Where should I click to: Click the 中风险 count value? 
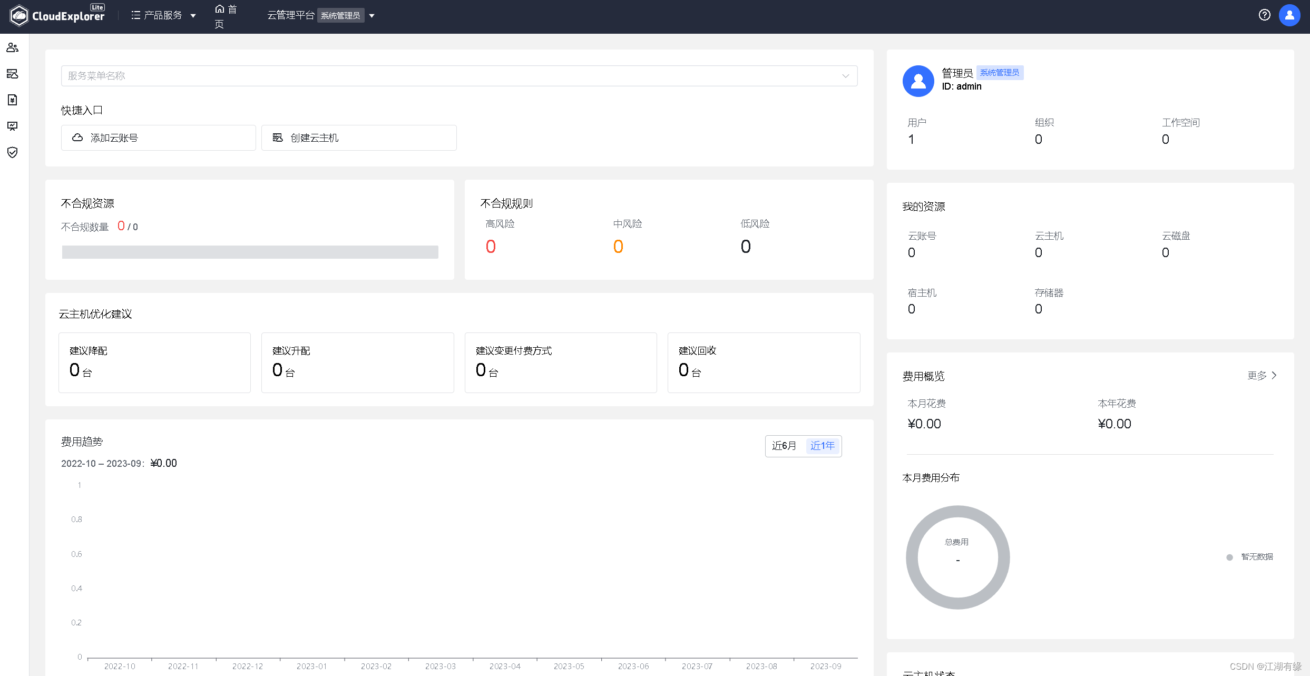(x=618, y=247)
